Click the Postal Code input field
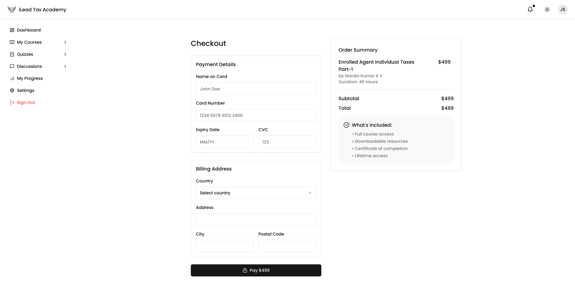Screen dimensions: 575x306 click(287, 246)
